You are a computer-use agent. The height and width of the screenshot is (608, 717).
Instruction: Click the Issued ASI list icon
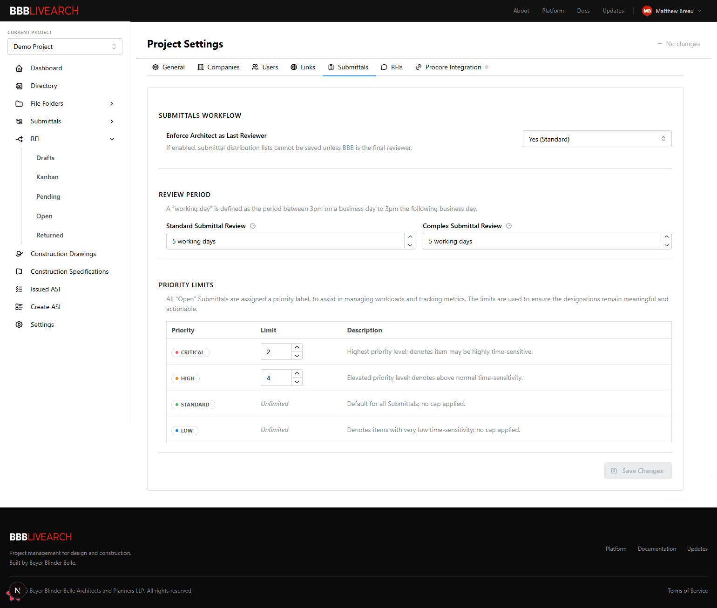pos(19,289)
